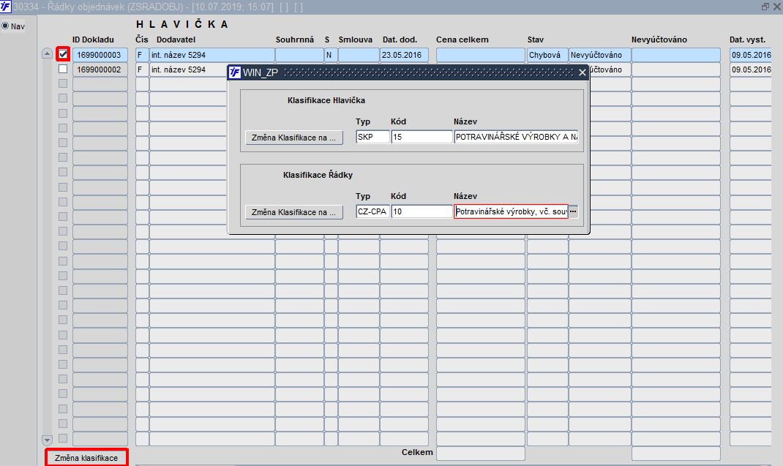Click the Název field reading POTRAVINÁŘSKÉ VÝROBKY
The height and width of the screenshot is (466, 783).
517,137
